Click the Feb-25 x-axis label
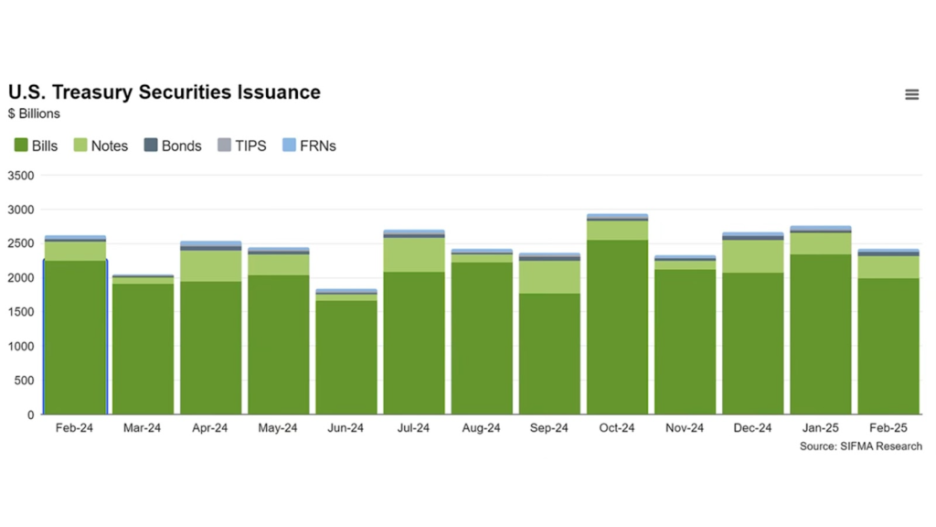The image size is (936, 527). coord(888,428)
